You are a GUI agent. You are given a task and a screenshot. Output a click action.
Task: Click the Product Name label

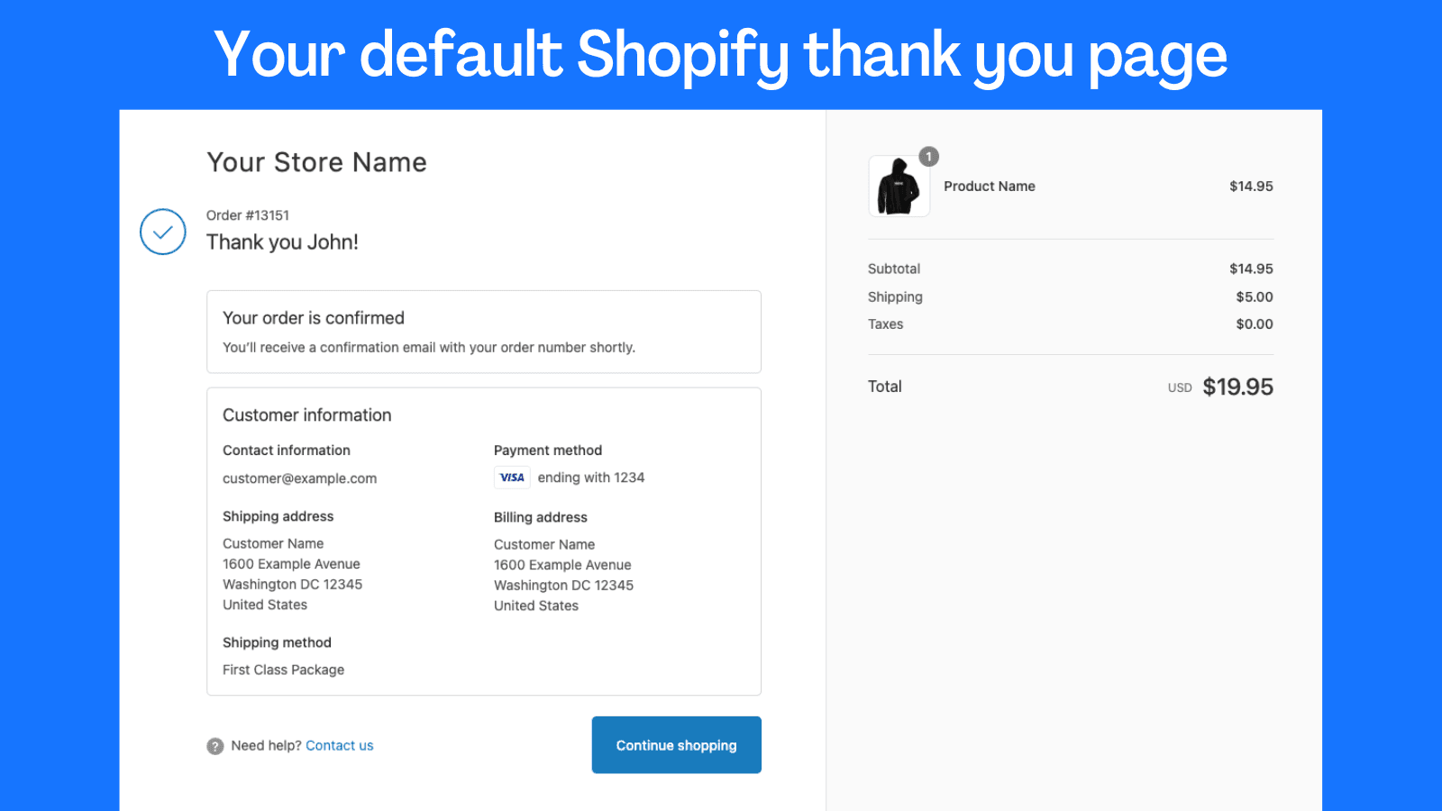coord(989,187)
